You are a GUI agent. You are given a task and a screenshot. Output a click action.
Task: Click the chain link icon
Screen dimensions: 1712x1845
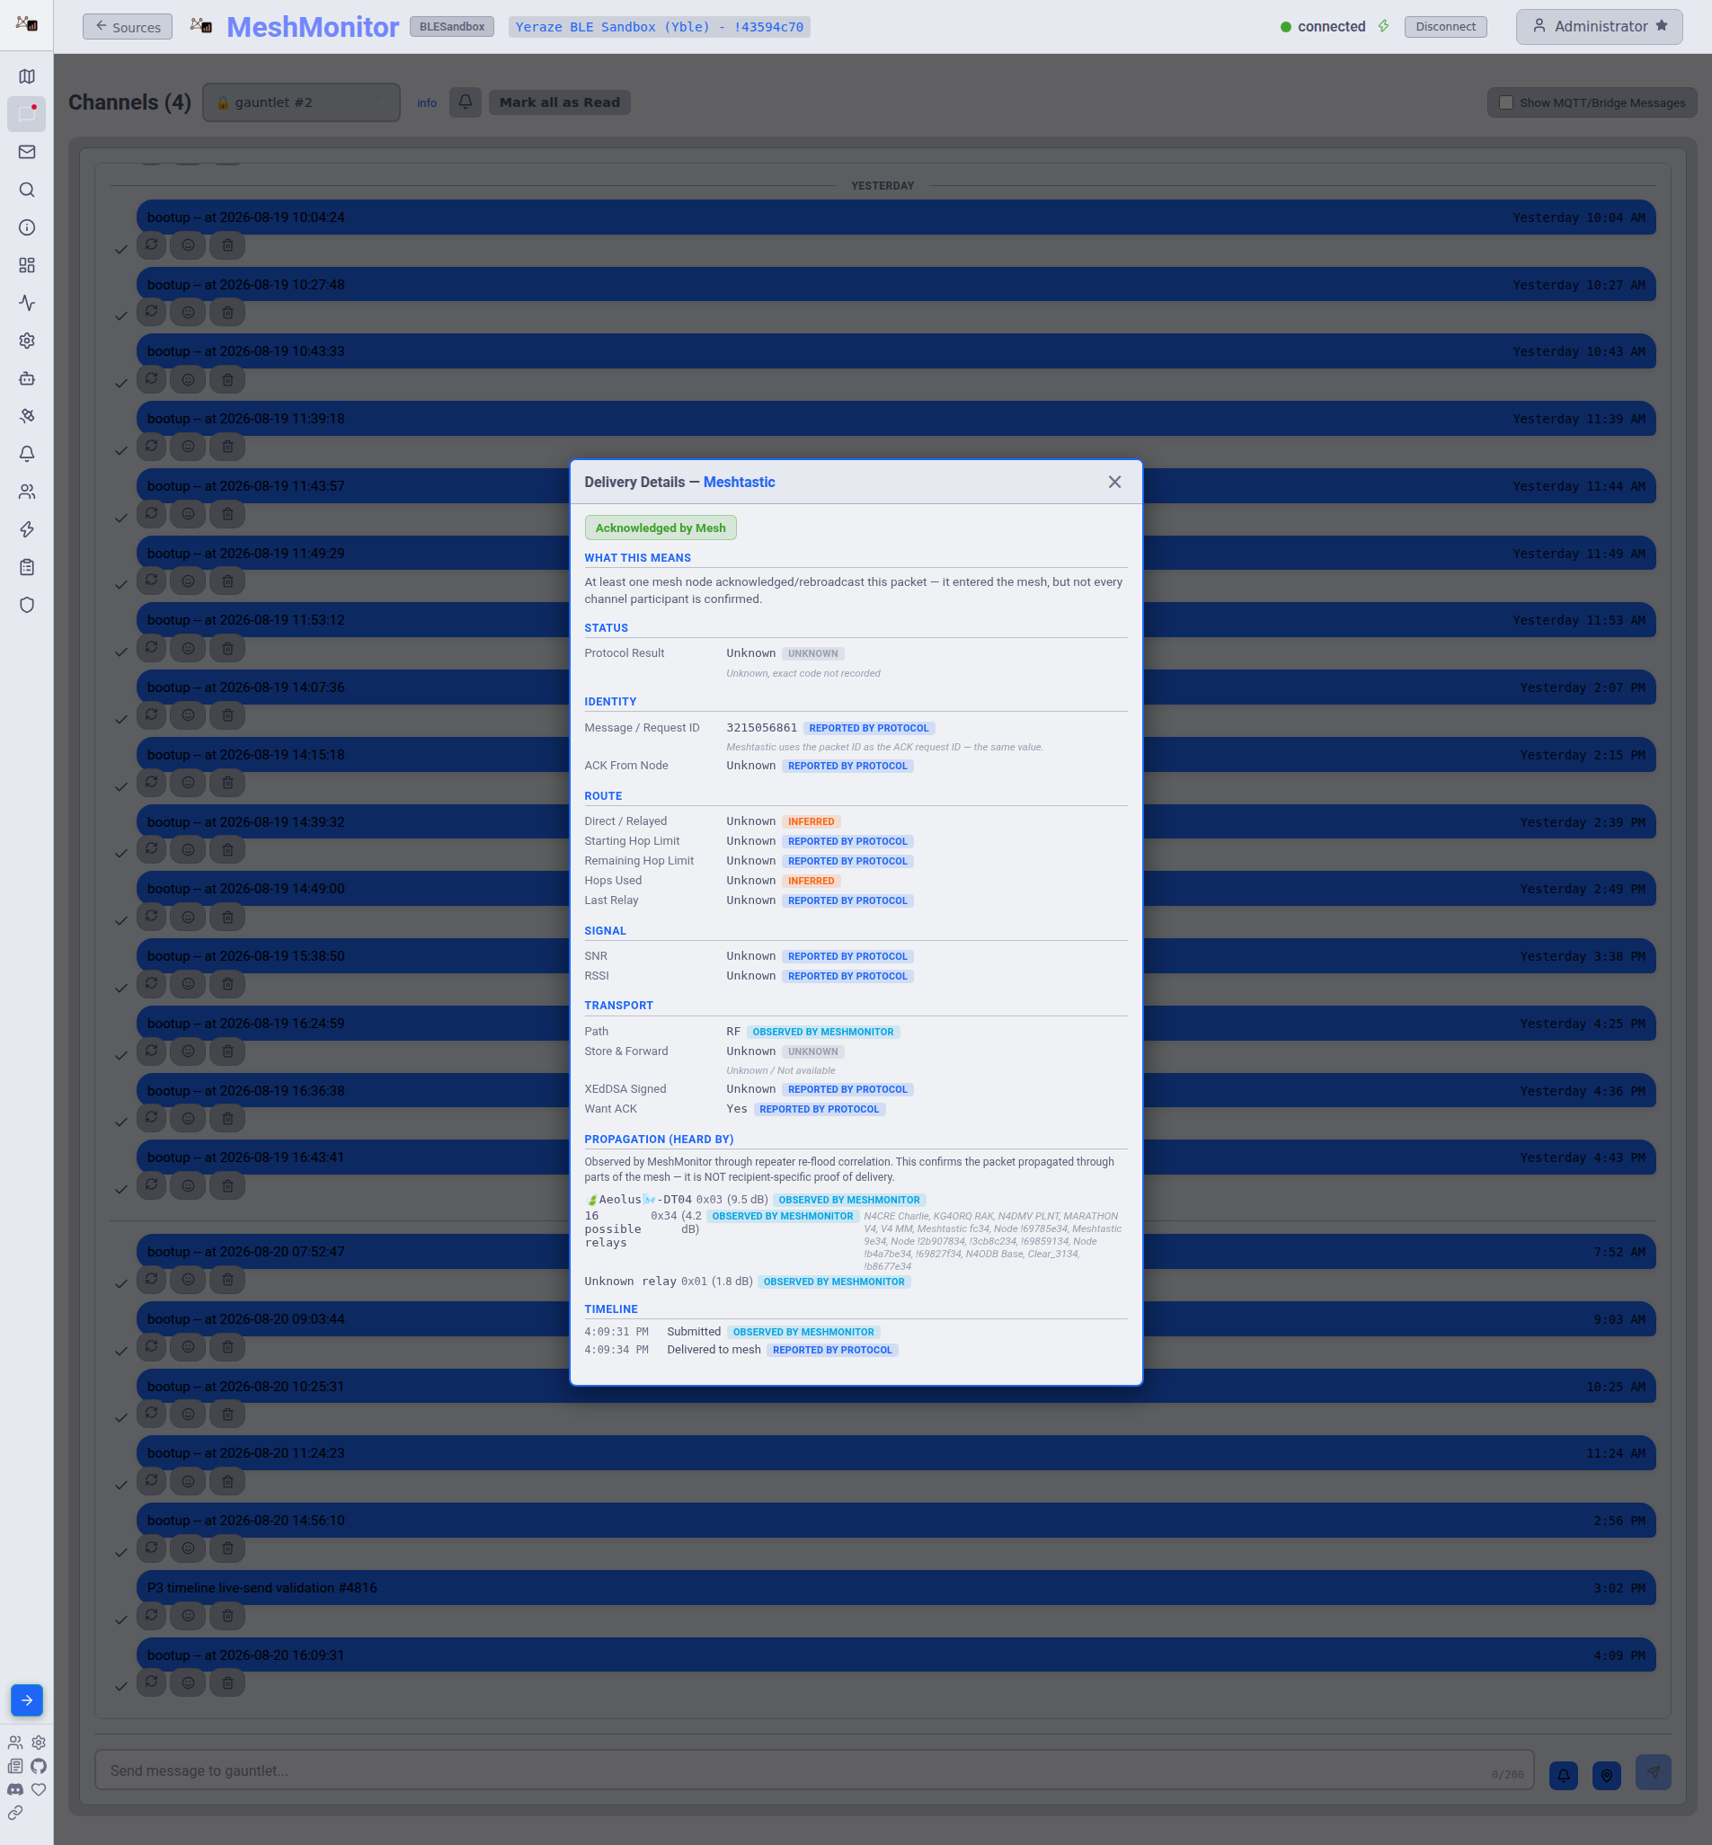pyautogui.click(x=14, y=1813)
